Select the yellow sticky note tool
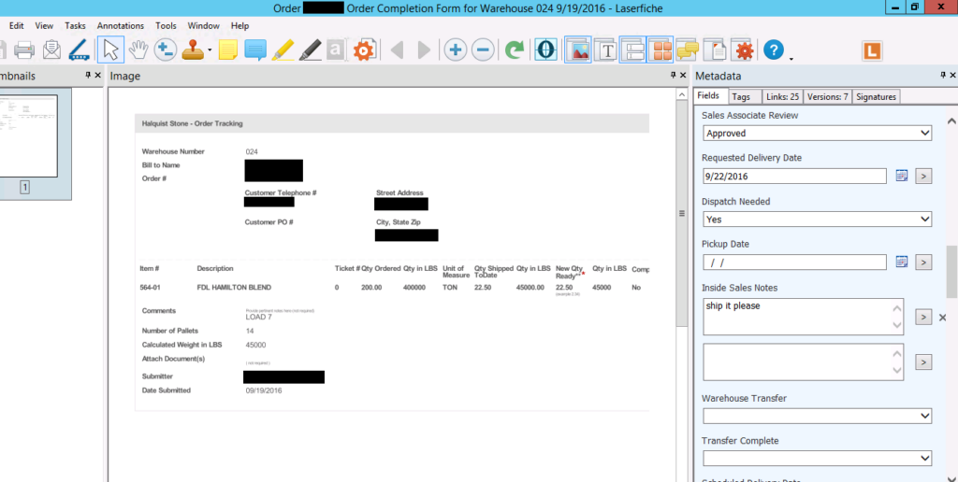Image resolution: width=958 pixels, height=482 pixels. pos(228,50)
